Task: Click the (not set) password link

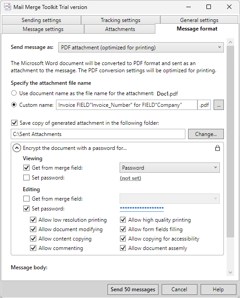Action: pyautogui.click(x=130, y=178)
